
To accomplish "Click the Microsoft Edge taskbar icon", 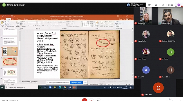I will (x=60, y=87).
